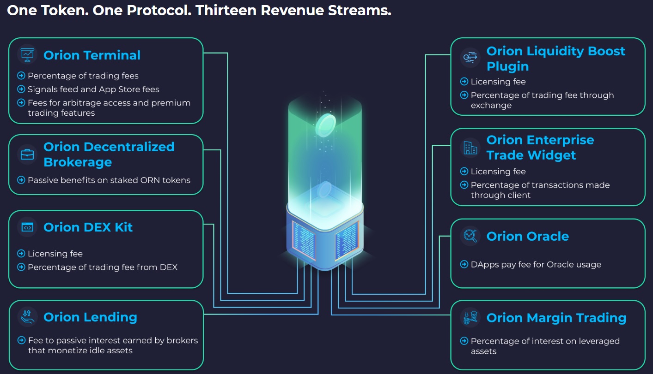Click the text 'Fees for arbitrage access and premium trading features'
653x374 pixels.
click(109, 108)
